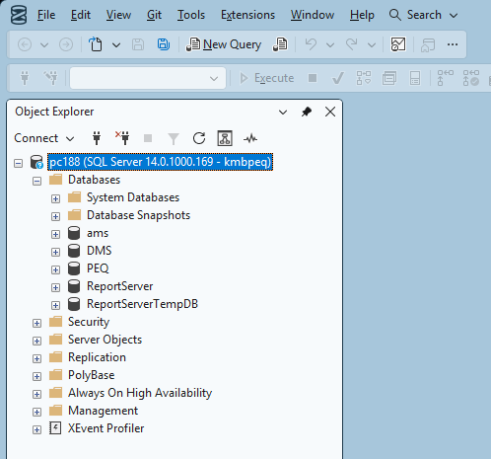Screen dimensions: 491x459
Task: Open the File menu
Action: click(x=46, y=15)
